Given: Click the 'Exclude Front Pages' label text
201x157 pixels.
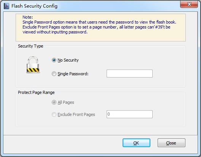Looking at the screenshot, I should pos(76,114).
